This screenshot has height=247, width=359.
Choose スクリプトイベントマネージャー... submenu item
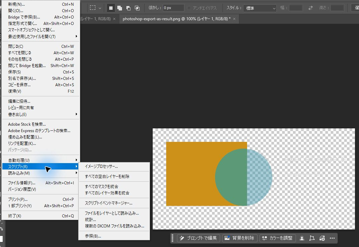tap(114, 203)
